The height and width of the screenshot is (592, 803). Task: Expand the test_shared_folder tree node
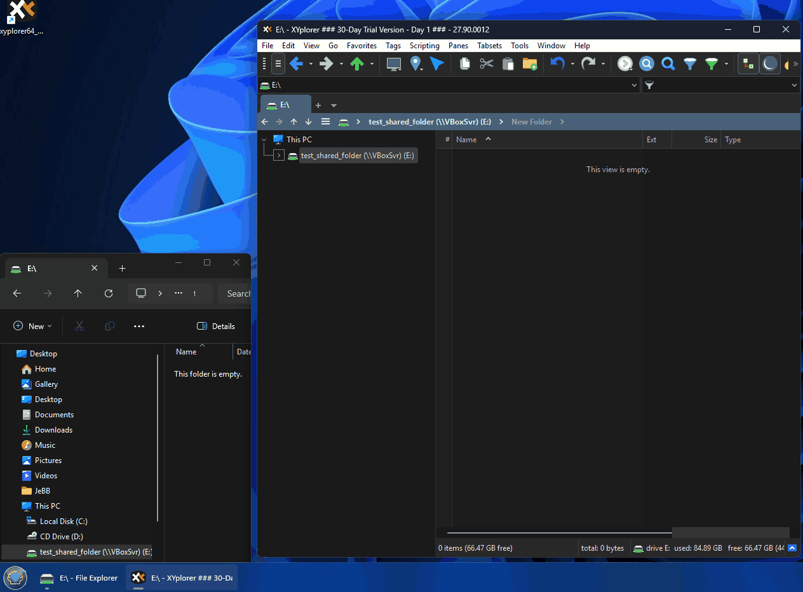click(278, 156)
